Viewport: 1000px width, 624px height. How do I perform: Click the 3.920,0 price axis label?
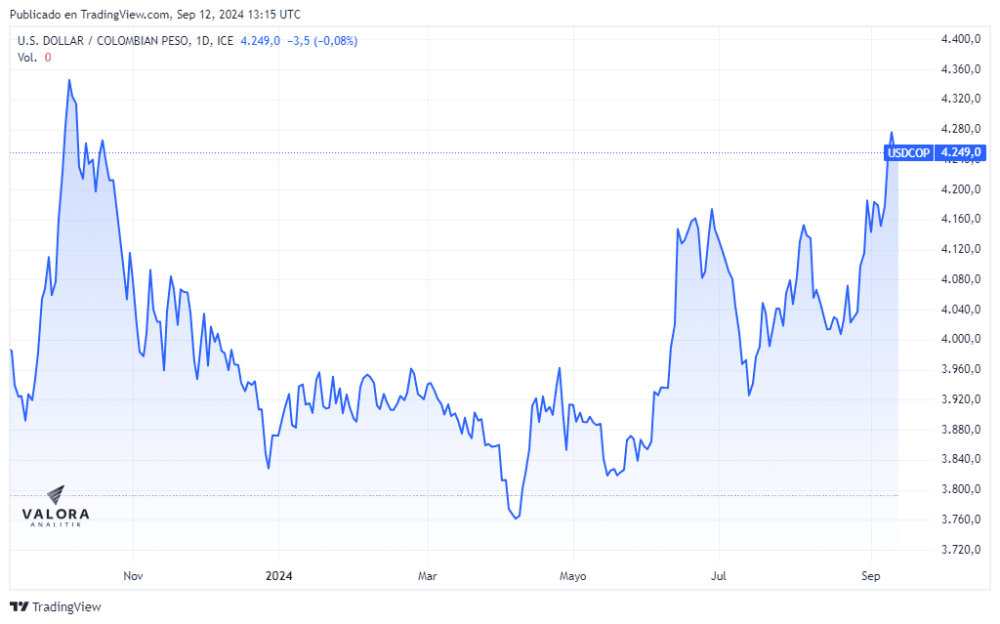pos(961,398)
